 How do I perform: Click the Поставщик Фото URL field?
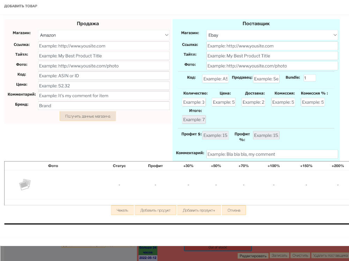(272, 66)
